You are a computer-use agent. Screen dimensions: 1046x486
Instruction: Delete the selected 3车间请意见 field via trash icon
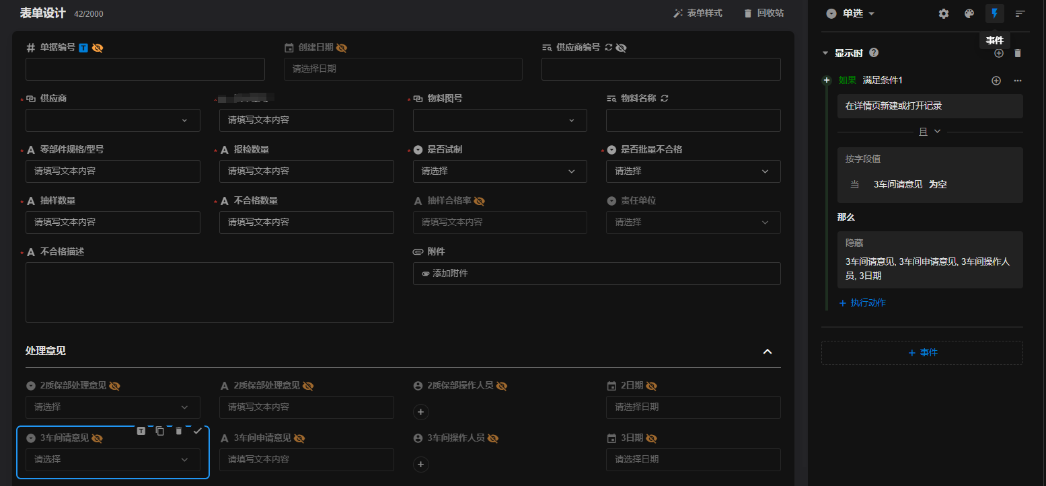[179, 431]
